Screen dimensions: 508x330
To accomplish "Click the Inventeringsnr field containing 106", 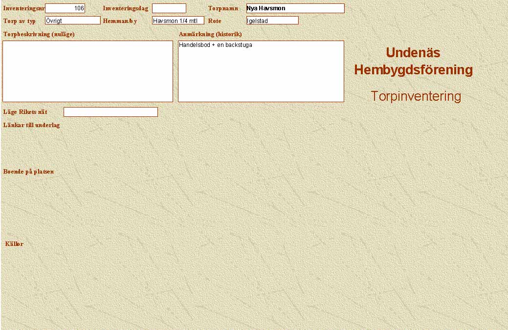I will click(65, 8).
